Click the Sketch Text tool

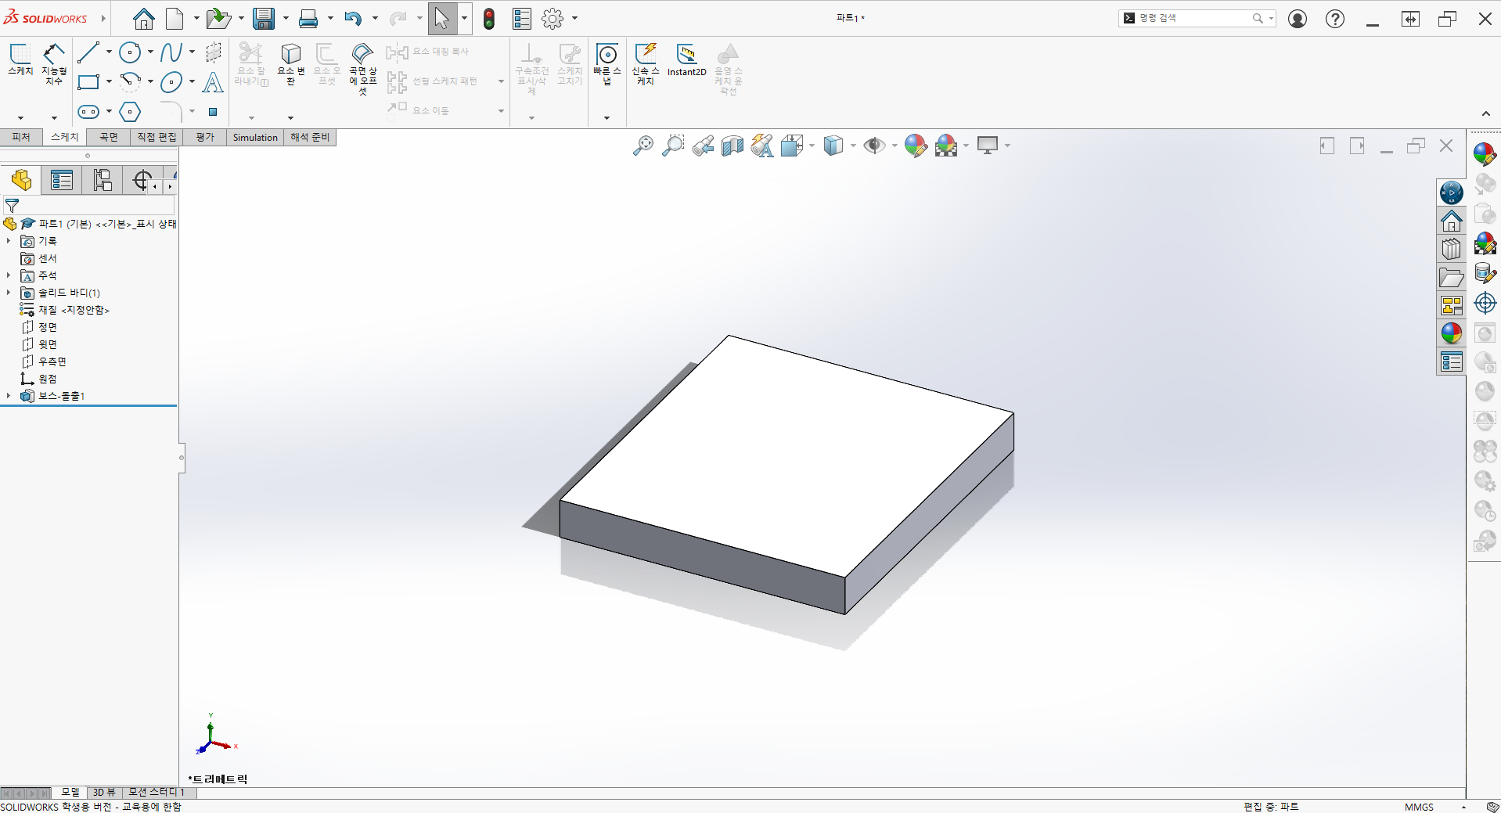point(212,82)
